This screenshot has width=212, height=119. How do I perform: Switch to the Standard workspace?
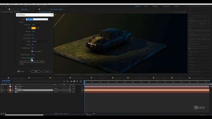(x=155, y=6)
